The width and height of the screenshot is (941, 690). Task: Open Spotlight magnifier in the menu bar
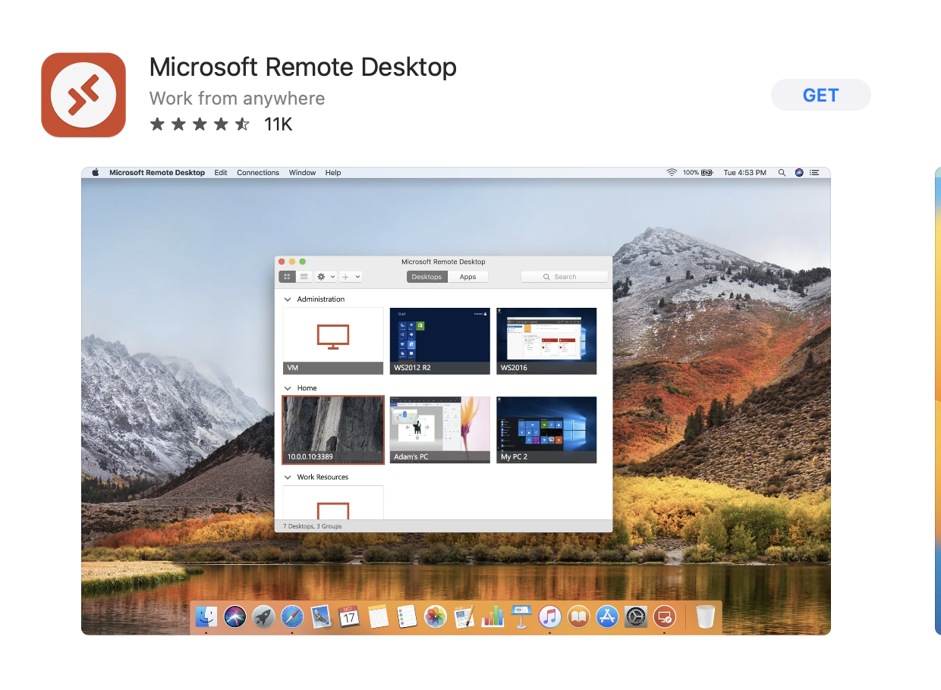click(x=782, y=173)
